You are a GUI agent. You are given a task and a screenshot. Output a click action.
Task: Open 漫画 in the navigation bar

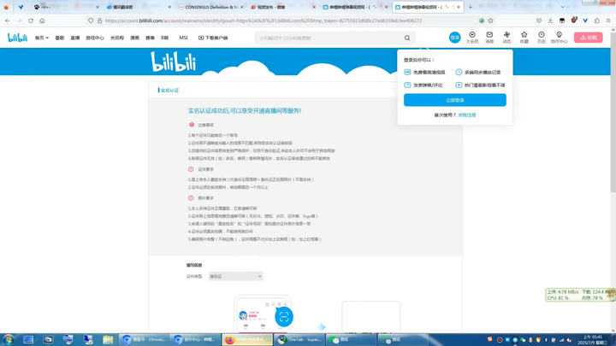[135, 38]
